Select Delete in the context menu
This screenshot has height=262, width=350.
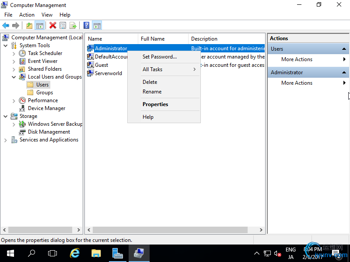click(164, 82)
